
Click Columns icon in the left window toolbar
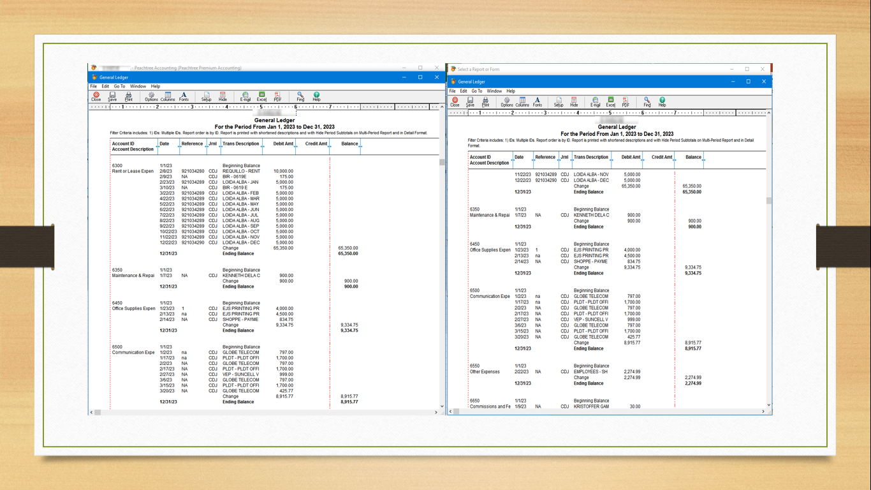pos(168,96)
